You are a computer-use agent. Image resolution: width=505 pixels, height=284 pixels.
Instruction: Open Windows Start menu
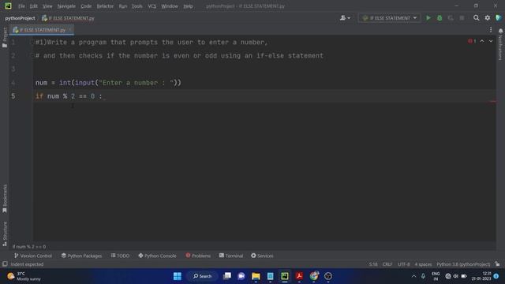click(177, 276)
